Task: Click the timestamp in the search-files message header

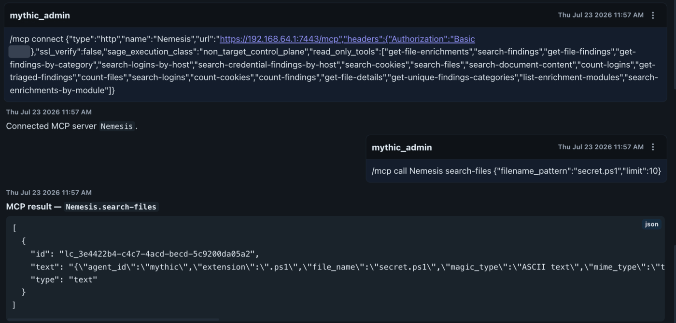Action: [601, 147]
